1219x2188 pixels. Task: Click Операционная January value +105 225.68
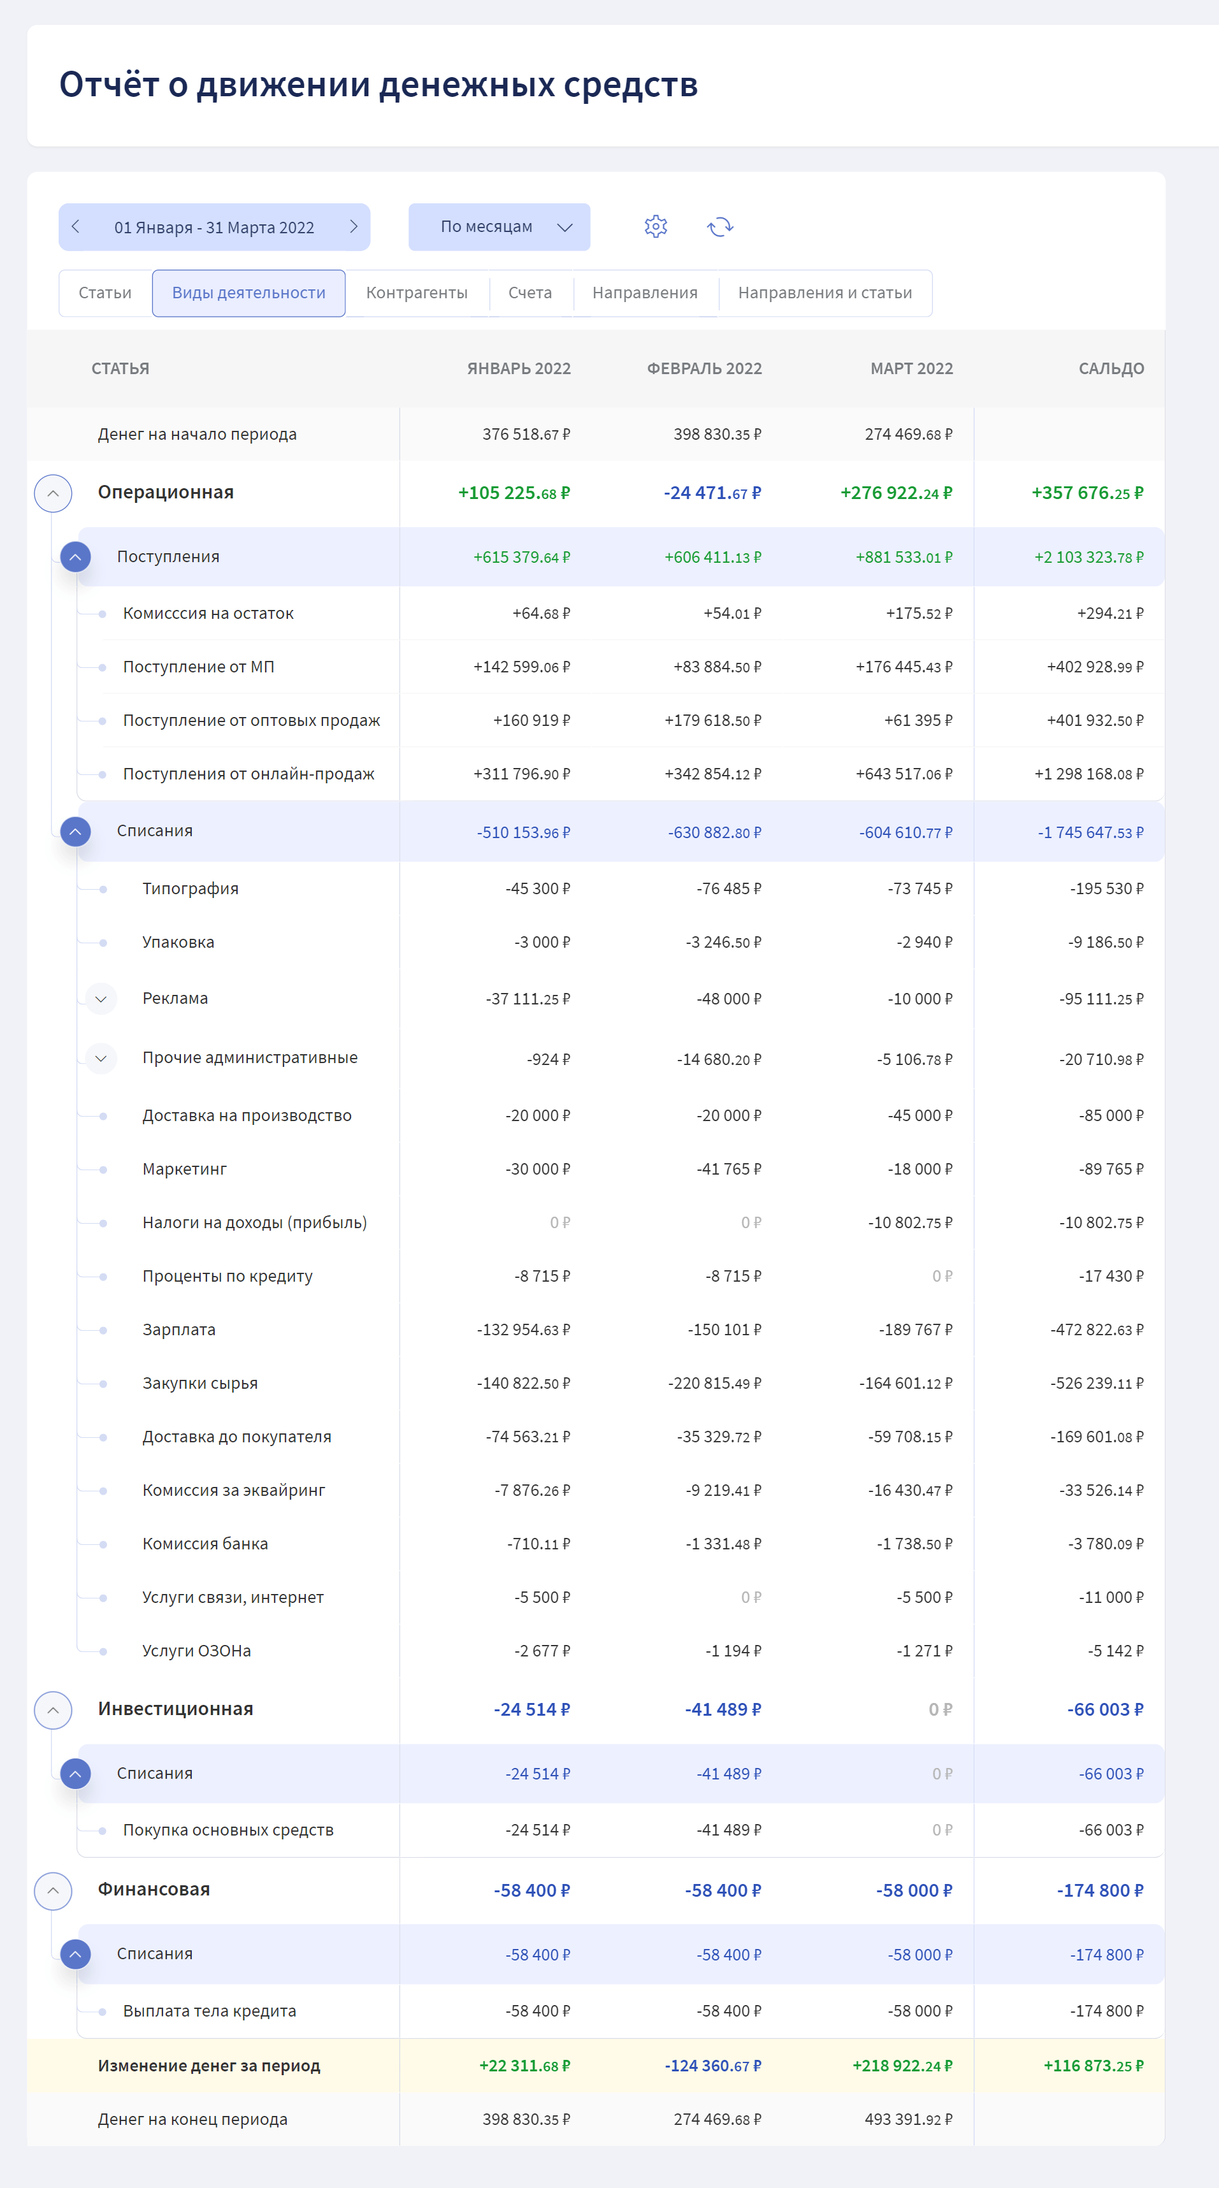(x=514, y=493)
